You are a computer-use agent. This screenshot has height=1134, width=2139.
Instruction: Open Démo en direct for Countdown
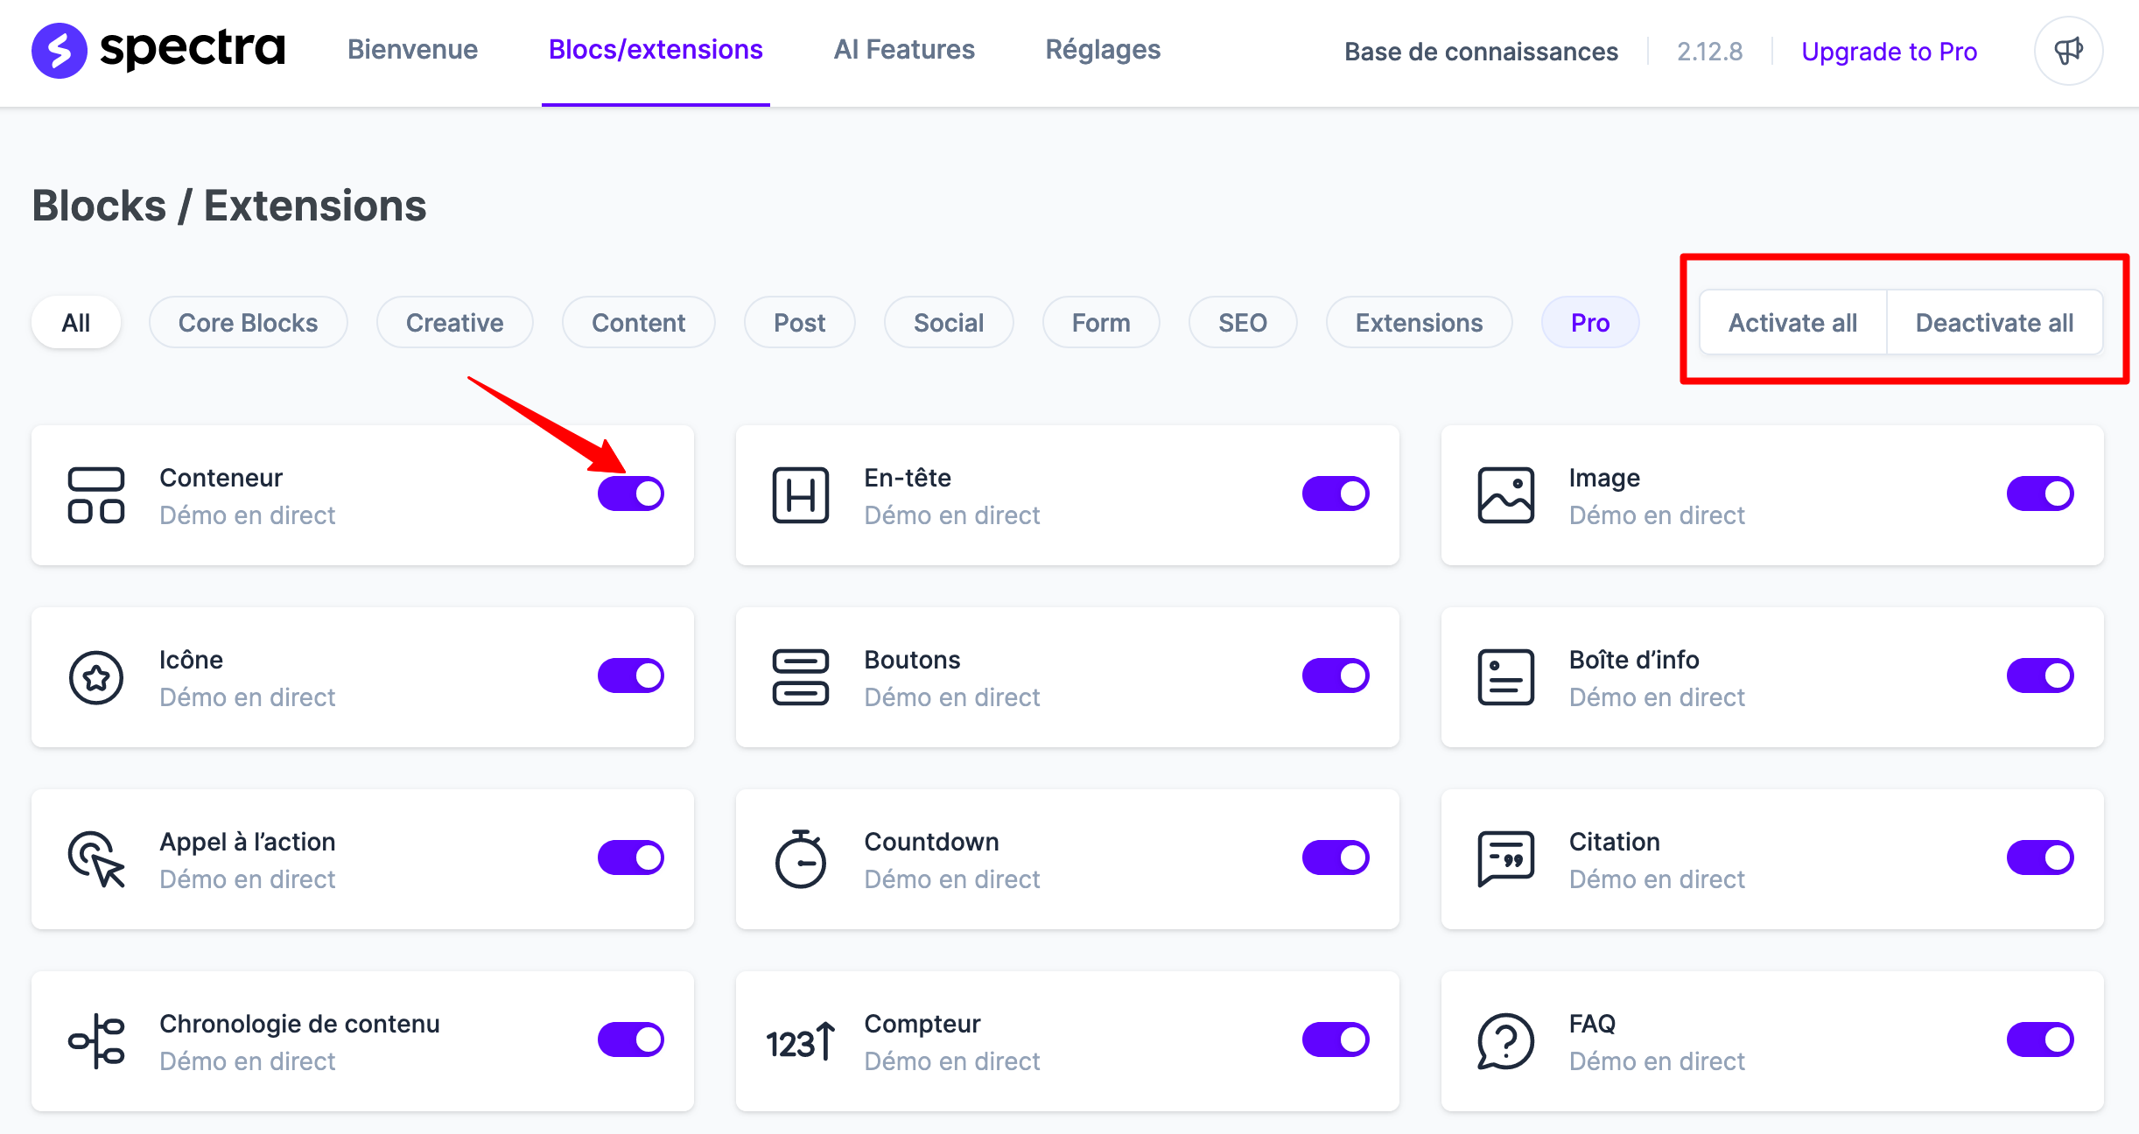tap(952, 878)
